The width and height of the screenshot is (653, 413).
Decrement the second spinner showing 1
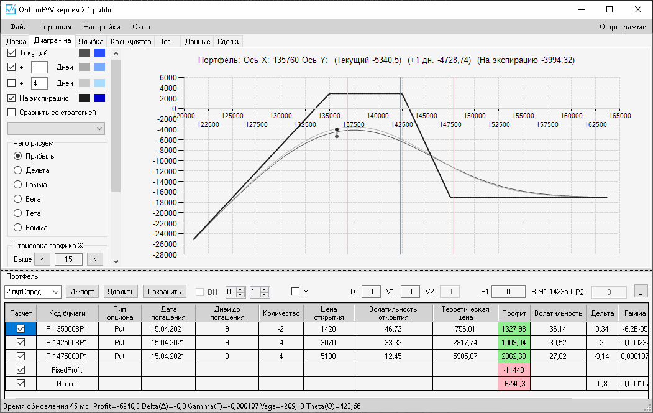pos(265,295)
